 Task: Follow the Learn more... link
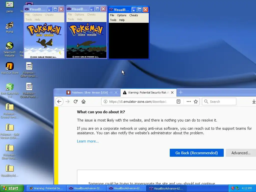[x=88, y=141]
